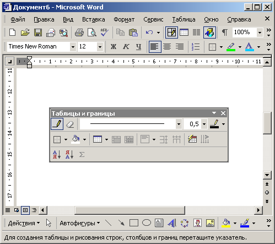Select the Oval drawing tool
The width and height of the screenshot is (275, 244).
[147, 223]
